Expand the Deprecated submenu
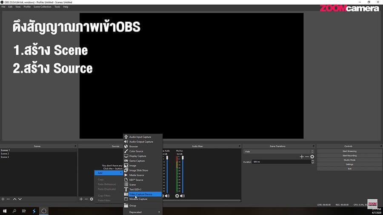The height and width of the screenshot is (215, 383). point(143,212)
